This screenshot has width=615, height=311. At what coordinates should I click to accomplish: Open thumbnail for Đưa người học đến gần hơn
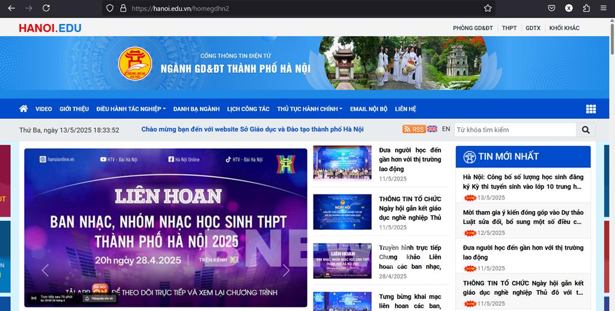click(x=342, y=163)
